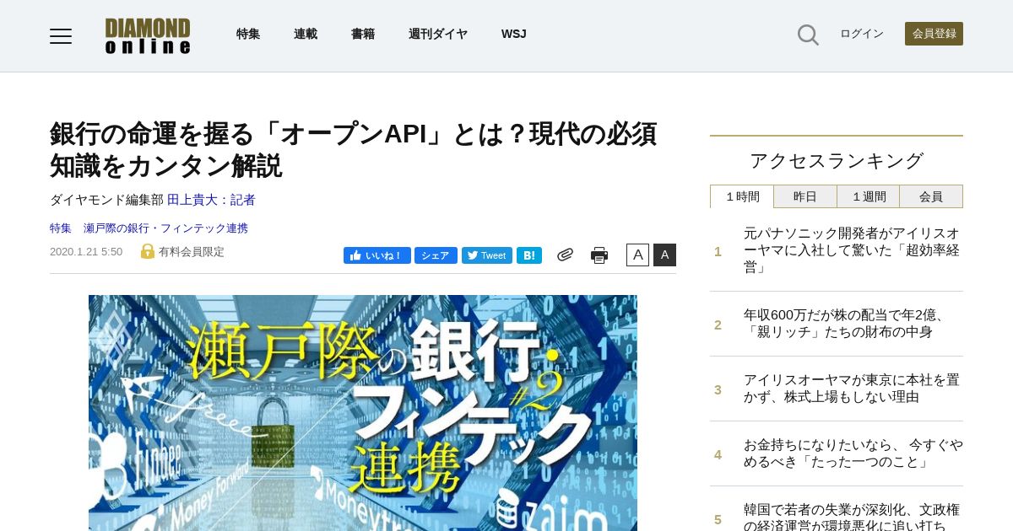Click the Facebook シェア button

[x=436, y=255]
